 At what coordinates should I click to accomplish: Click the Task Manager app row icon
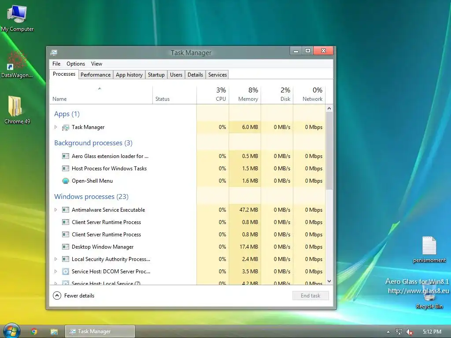[x=66, y=127]
